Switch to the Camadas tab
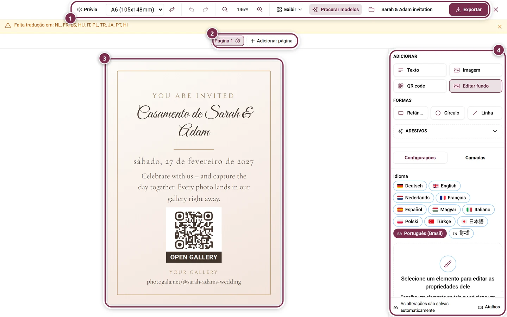The image size is (507, 317). (x=475, y=158)
